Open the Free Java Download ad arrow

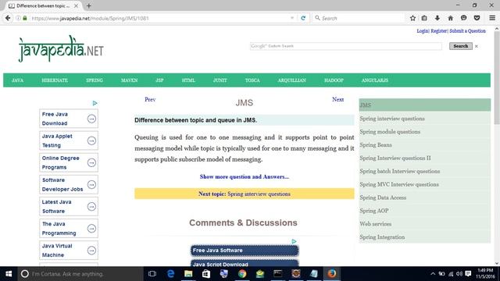point(91,119)
